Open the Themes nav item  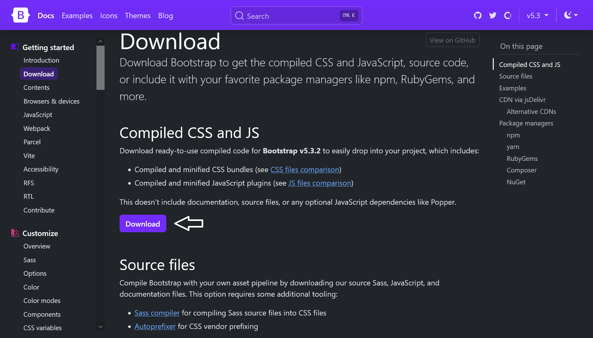(137, 16)
